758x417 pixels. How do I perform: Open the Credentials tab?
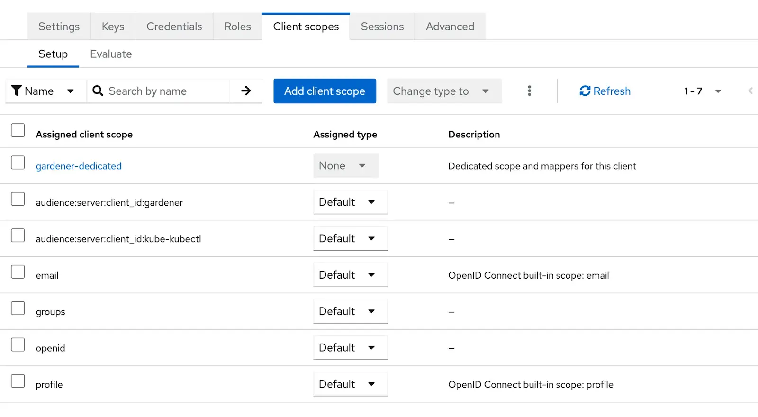point(174,27)
